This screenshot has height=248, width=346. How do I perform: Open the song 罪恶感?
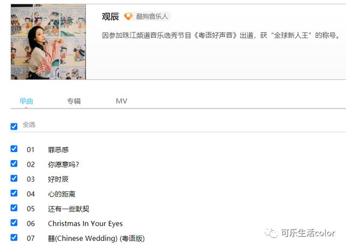point(58,150)
